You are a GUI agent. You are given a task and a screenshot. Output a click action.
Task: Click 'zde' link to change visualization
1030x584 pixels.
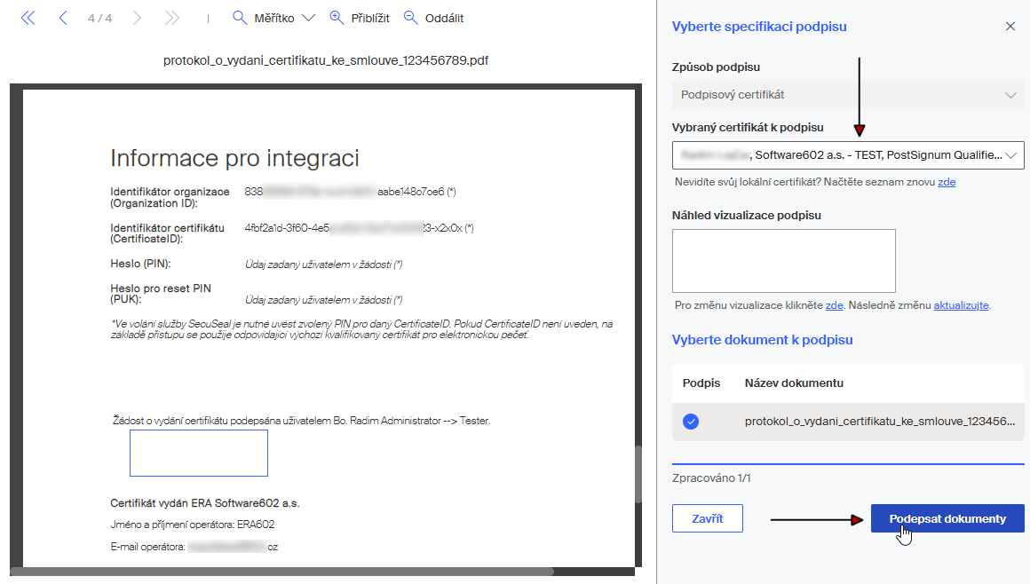pos(834,305)
